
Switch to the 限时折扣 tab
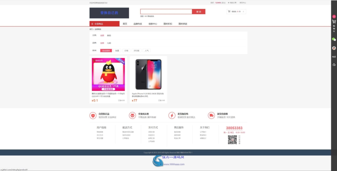tap(168, 24)
